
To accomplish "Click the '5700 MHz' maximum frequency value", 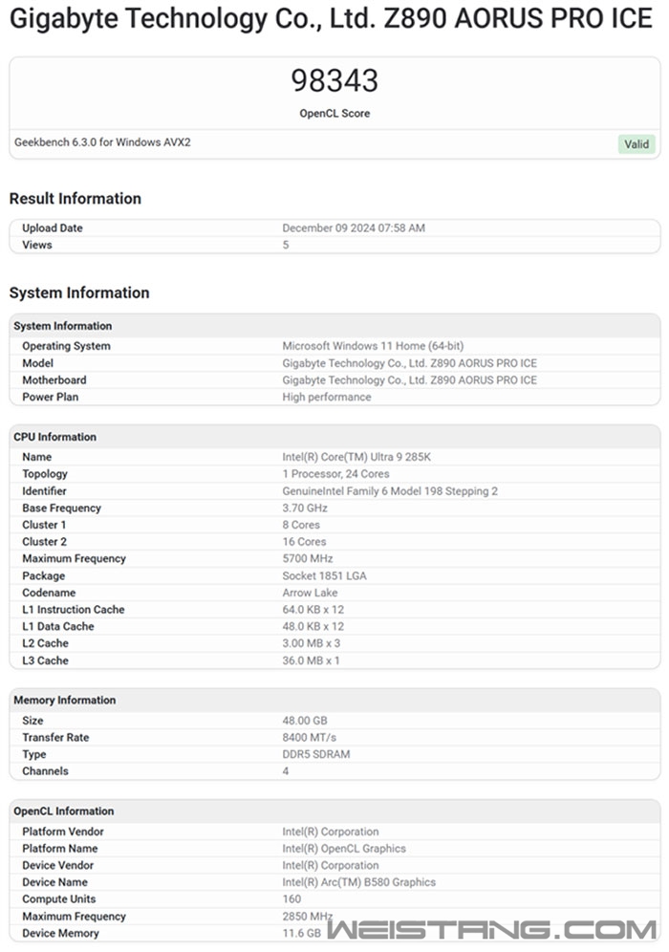I will coord(308,558).
